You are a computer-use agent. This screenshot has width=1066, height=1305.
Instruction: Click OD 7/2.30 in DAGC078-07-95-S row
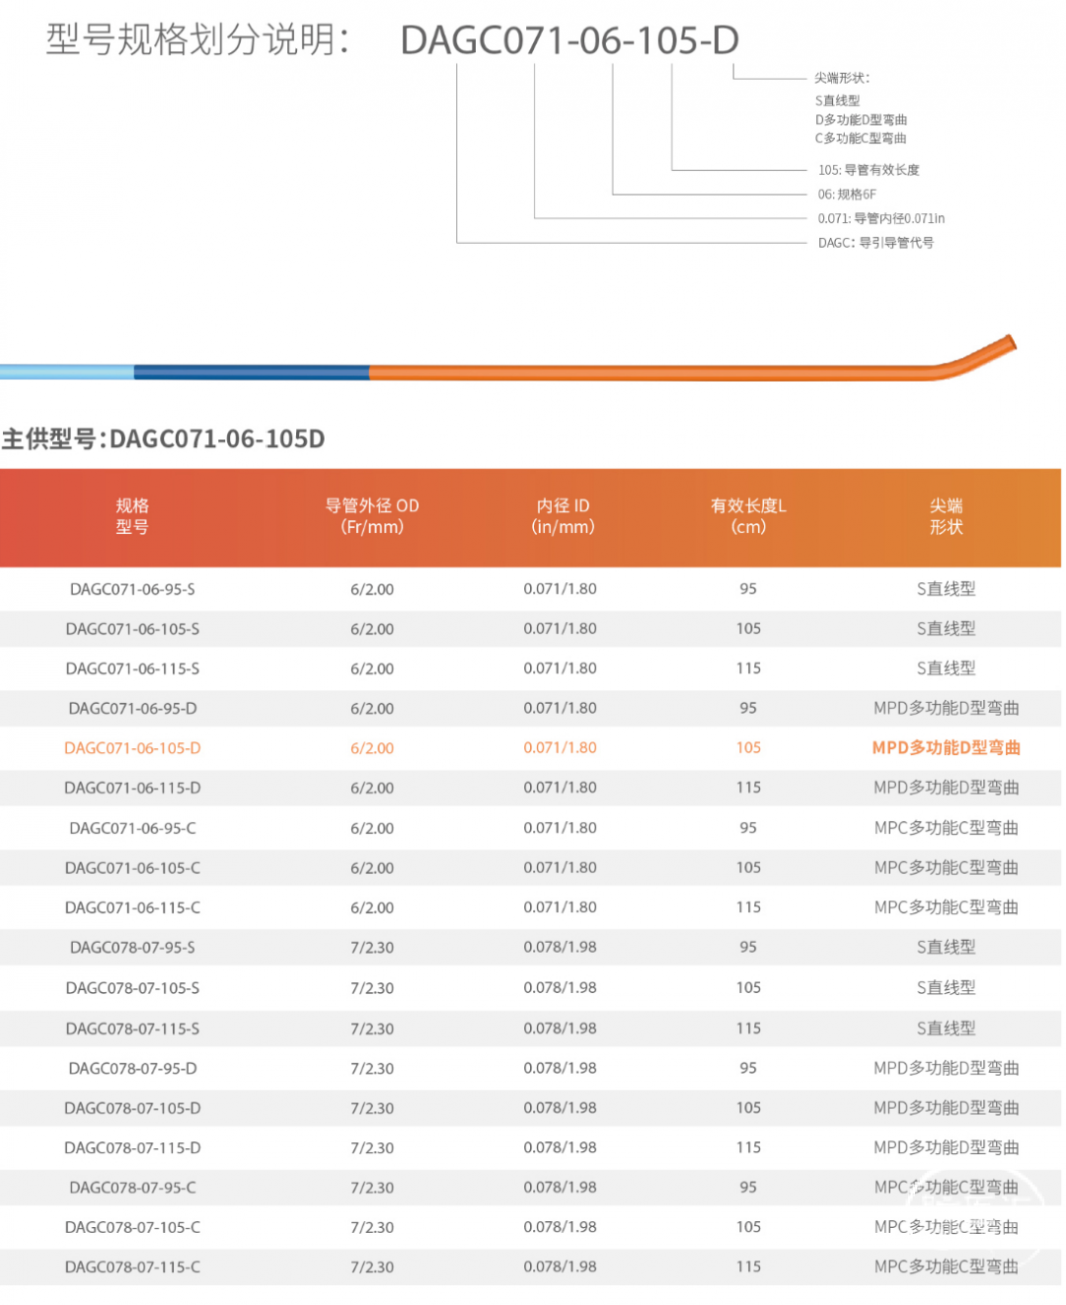372,948
